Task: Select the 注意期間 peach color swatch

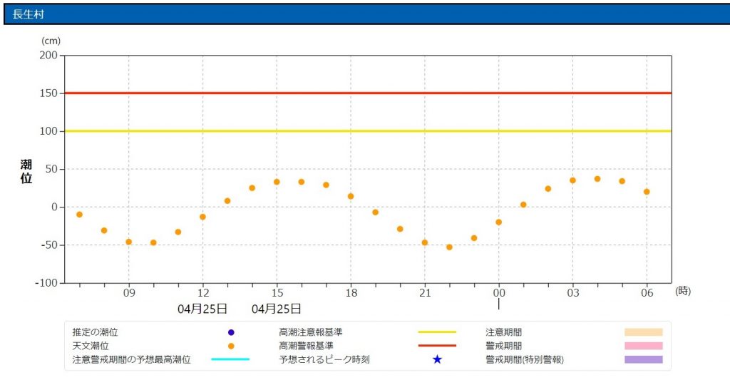Action: pos(644,332)
